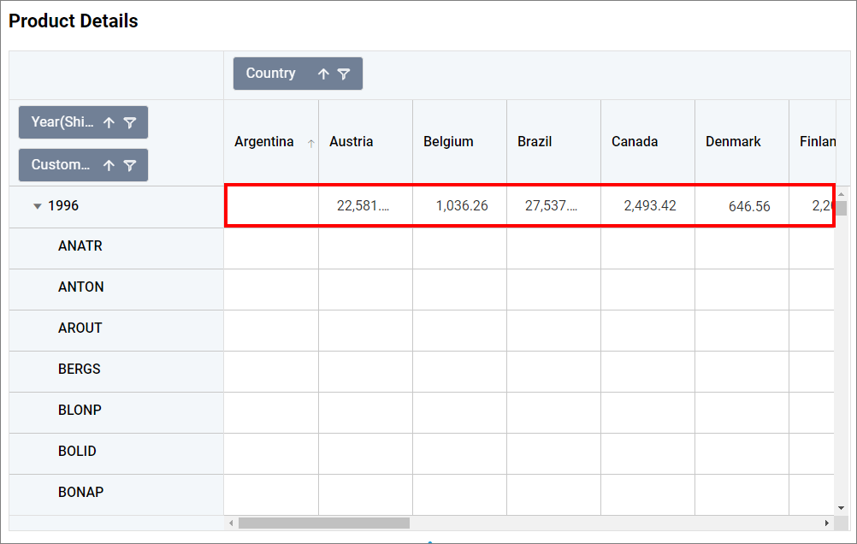The image size is (857, 544).
Task: Click sort arrow in Argentina column header
Action: click(310, 144)
